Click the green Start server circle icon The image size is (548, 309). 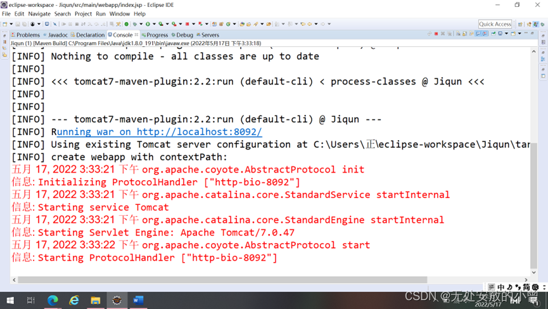[x=126, y=24]
